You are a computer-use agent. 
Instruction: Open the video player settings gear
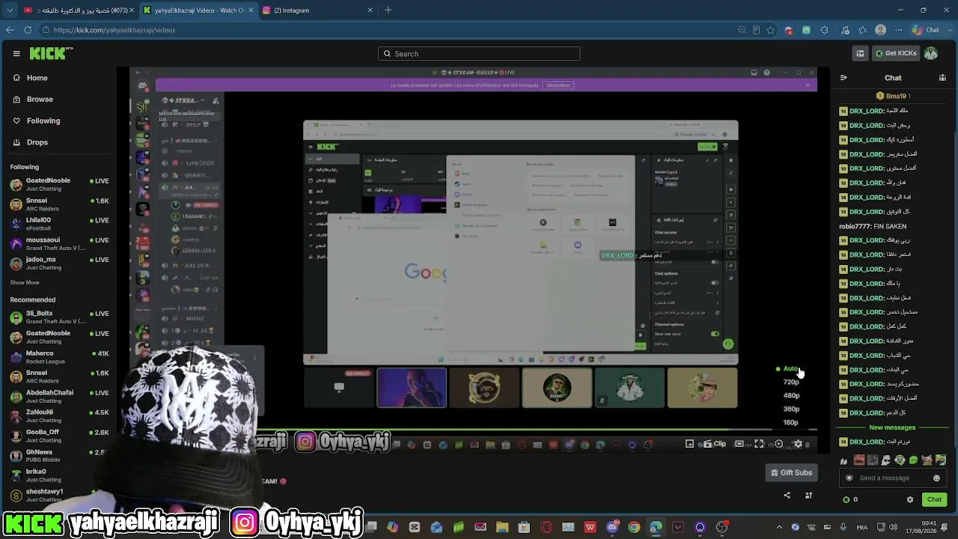[x=798, y=444]
